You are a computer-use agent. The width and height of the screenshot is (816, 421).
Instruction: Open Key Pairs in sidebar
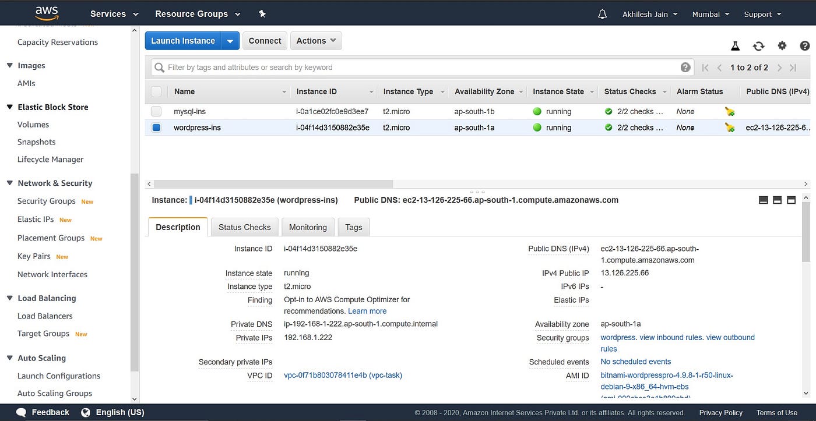(x=34, y=256)
